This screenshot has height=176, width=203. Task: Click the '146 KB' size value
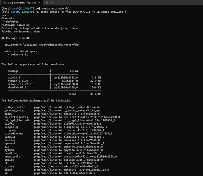pos(96,88)
